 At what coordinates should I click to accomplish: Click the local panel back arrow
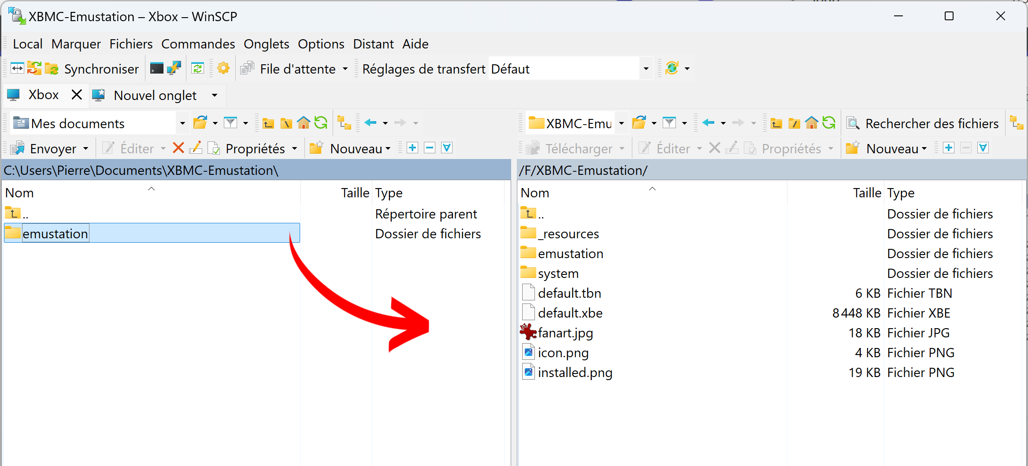371,123
